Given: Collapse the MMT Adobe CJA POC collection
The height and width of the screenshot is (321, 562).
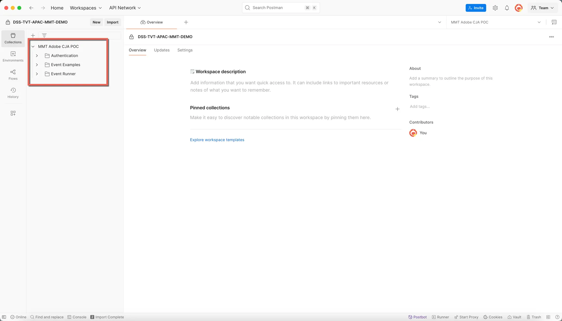Looking at the screenshot, I should [33, 47].
